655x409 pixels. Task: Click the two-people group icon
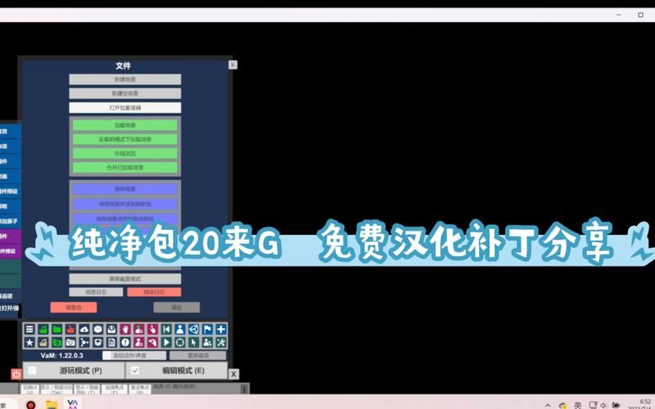207,343
